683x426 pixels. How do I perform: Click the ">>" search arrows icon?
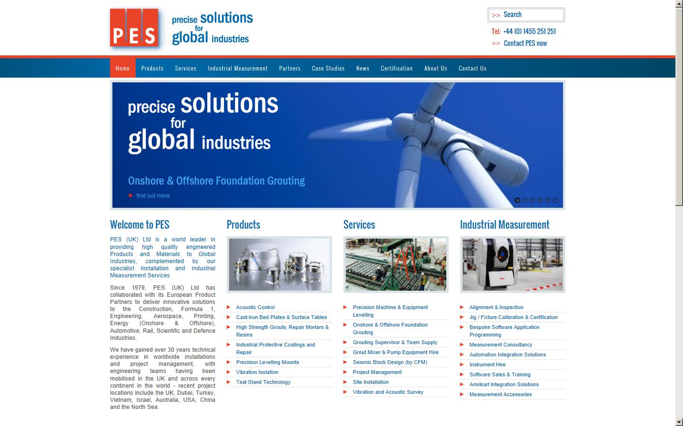(496, 15)
